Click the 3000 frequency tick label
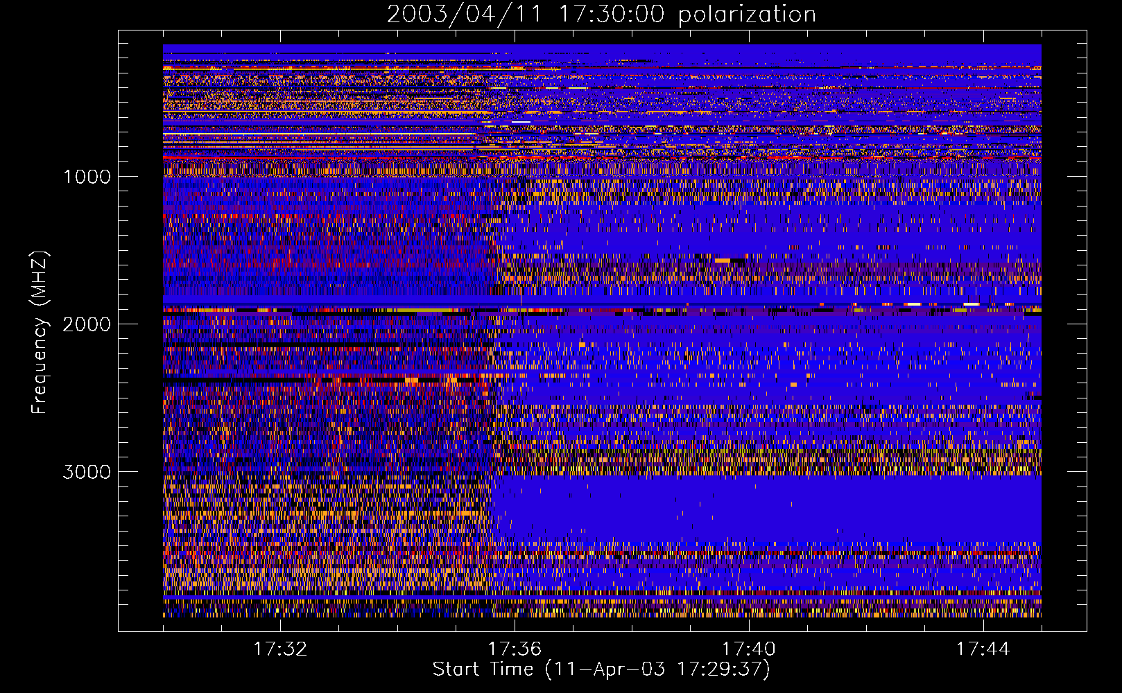Image resolution: width=1122 pixels, height=693 pixels. click(x=87, y=472)
